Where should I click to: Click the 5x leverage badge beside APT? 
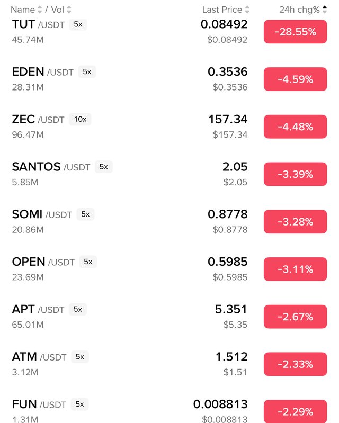tap(78, 309)
